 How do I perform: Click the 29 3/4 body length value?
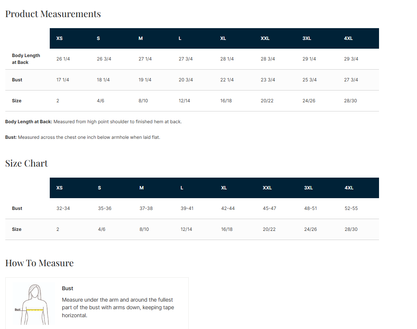351,59
